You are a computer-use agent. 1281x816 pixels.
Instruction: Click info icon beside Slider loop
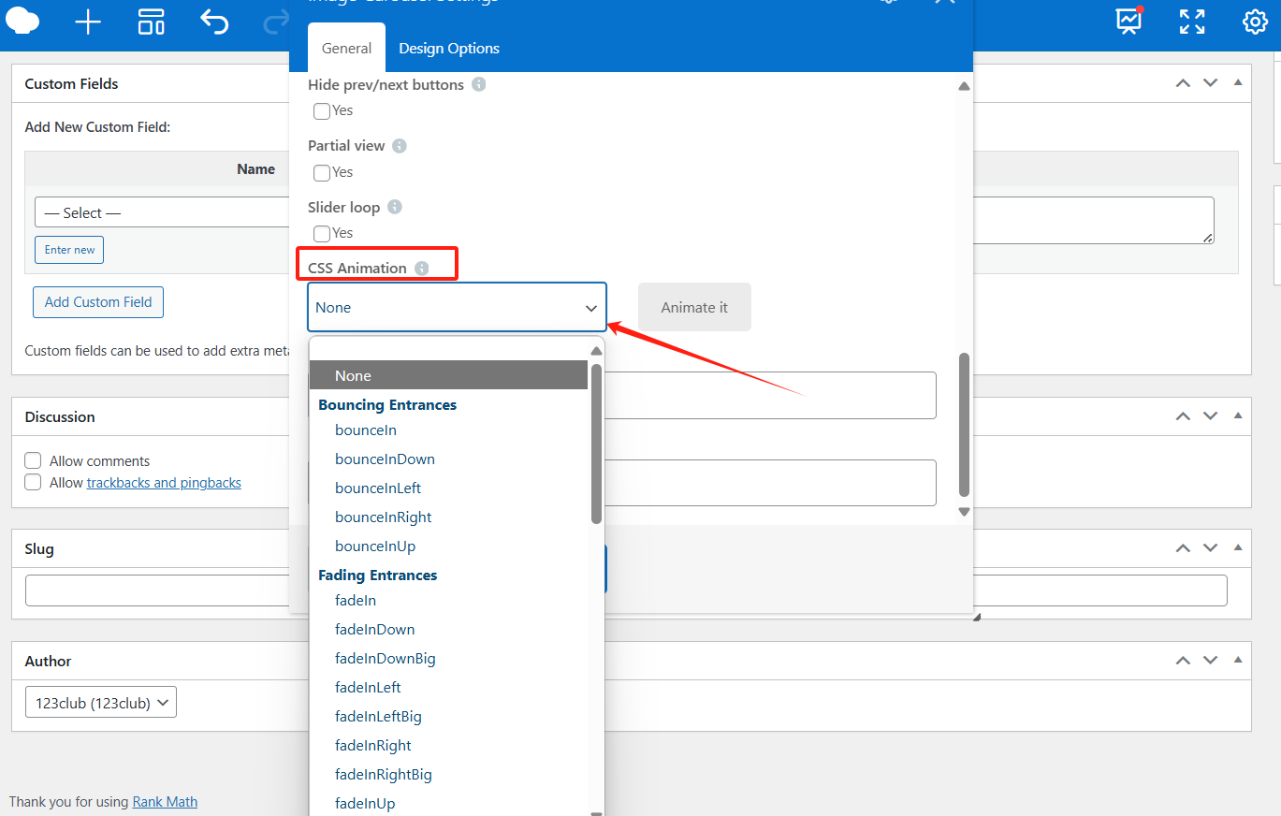coord(395,207)
